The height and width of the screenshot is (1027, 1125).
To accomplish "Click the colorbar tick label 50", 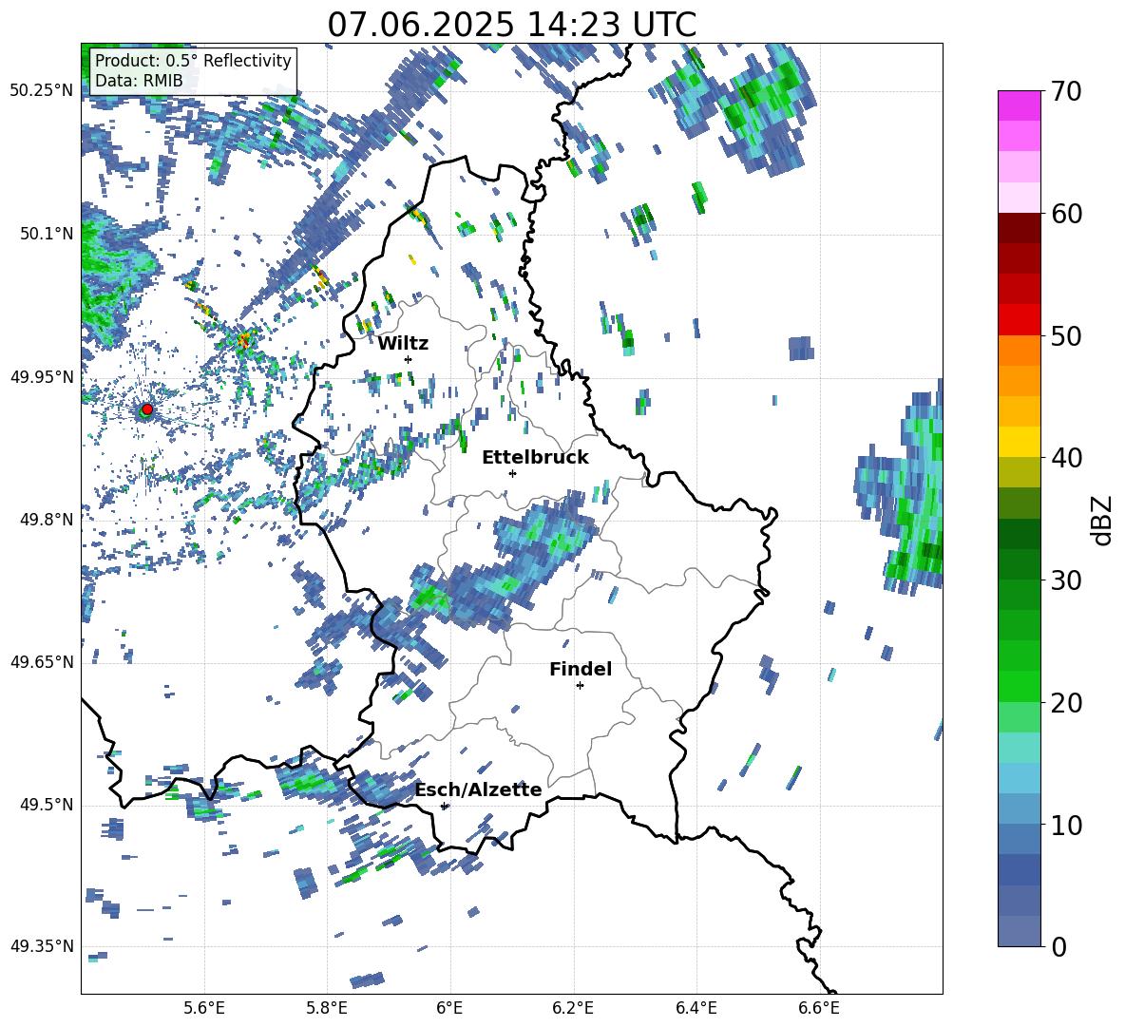I will pyautogui.click(x=1067, y=335).
